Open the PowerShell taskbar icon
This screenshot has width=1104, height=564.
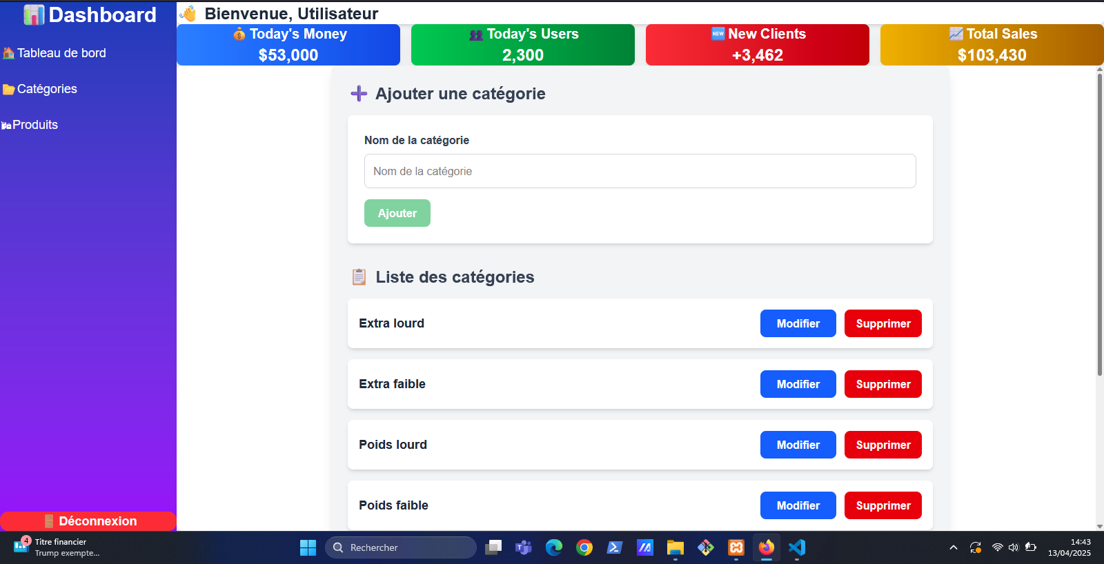coord(615,547)
